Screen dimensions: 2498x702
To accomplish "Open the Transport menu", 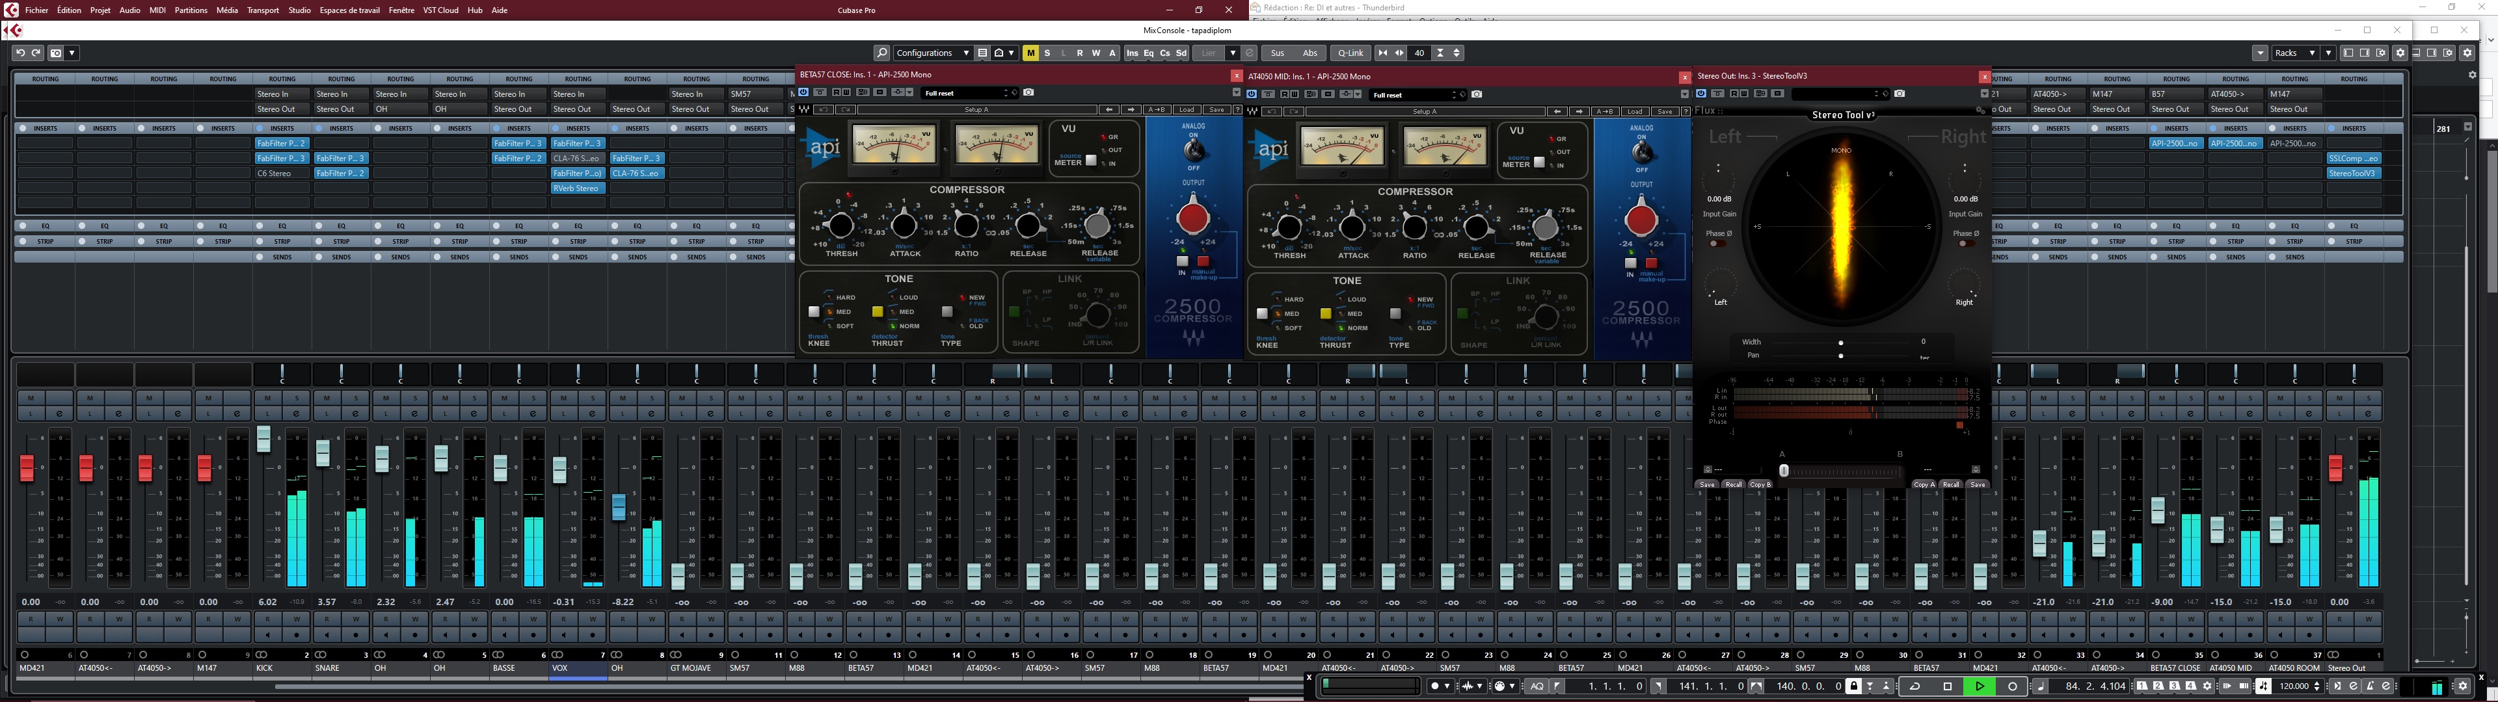I will click(x=263, y=10).
